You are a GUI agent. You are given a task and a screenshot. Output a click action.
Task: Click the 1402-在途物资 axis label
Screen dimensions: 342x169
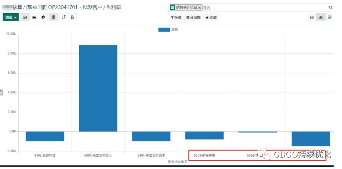(x=45, y=155)
